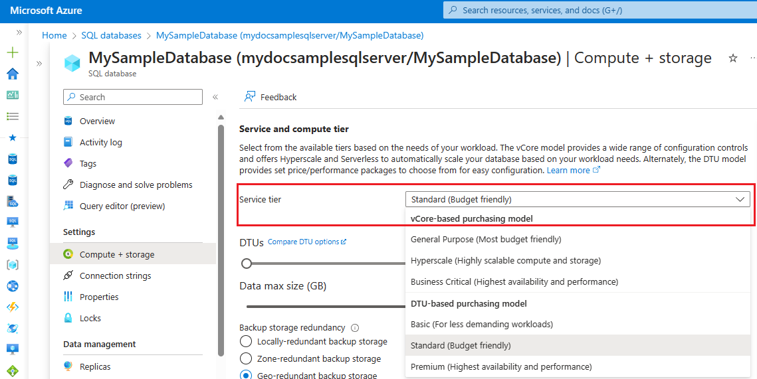Click the Locks padlock icon

[68, 318]
